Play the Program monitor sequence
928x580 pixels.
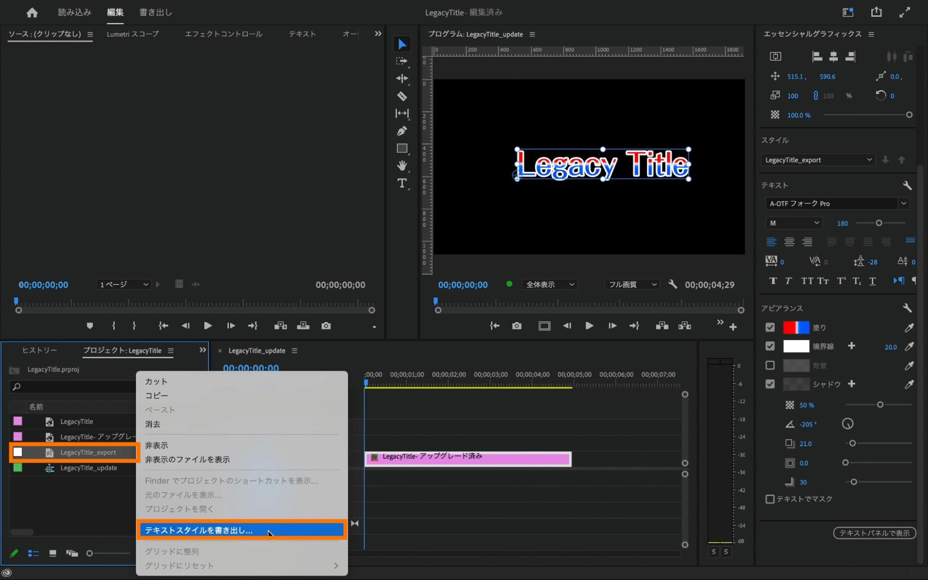[x=589, y=326]
